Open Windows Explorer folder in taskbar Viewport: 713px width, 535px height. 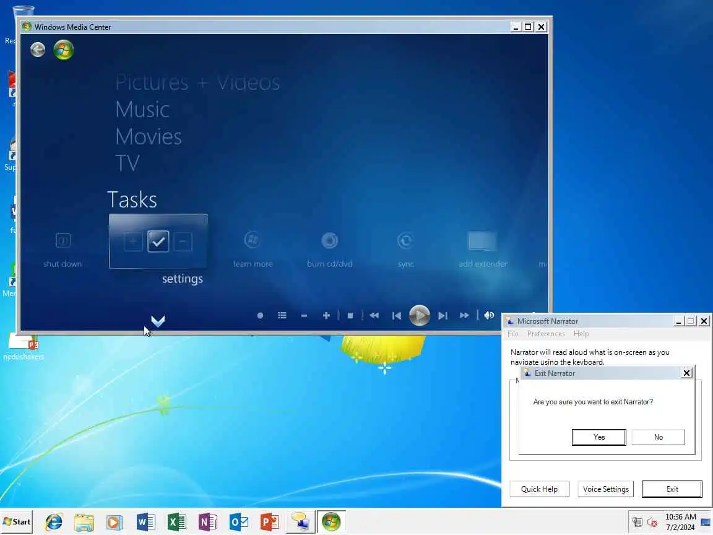pos(84,522)
